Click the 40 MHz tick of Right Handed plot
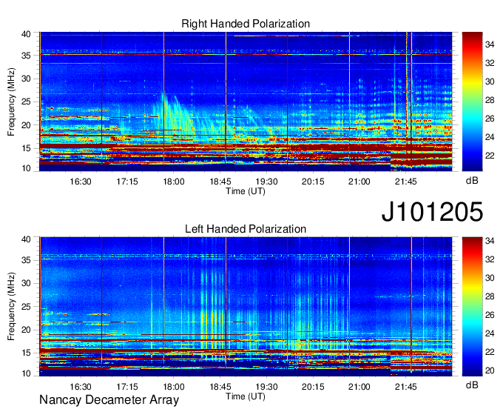 26,34
